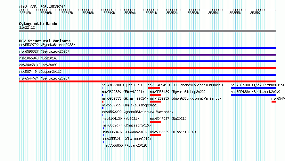Click the 35354k ruler position
285x161 pixels.
click(214, 13)
